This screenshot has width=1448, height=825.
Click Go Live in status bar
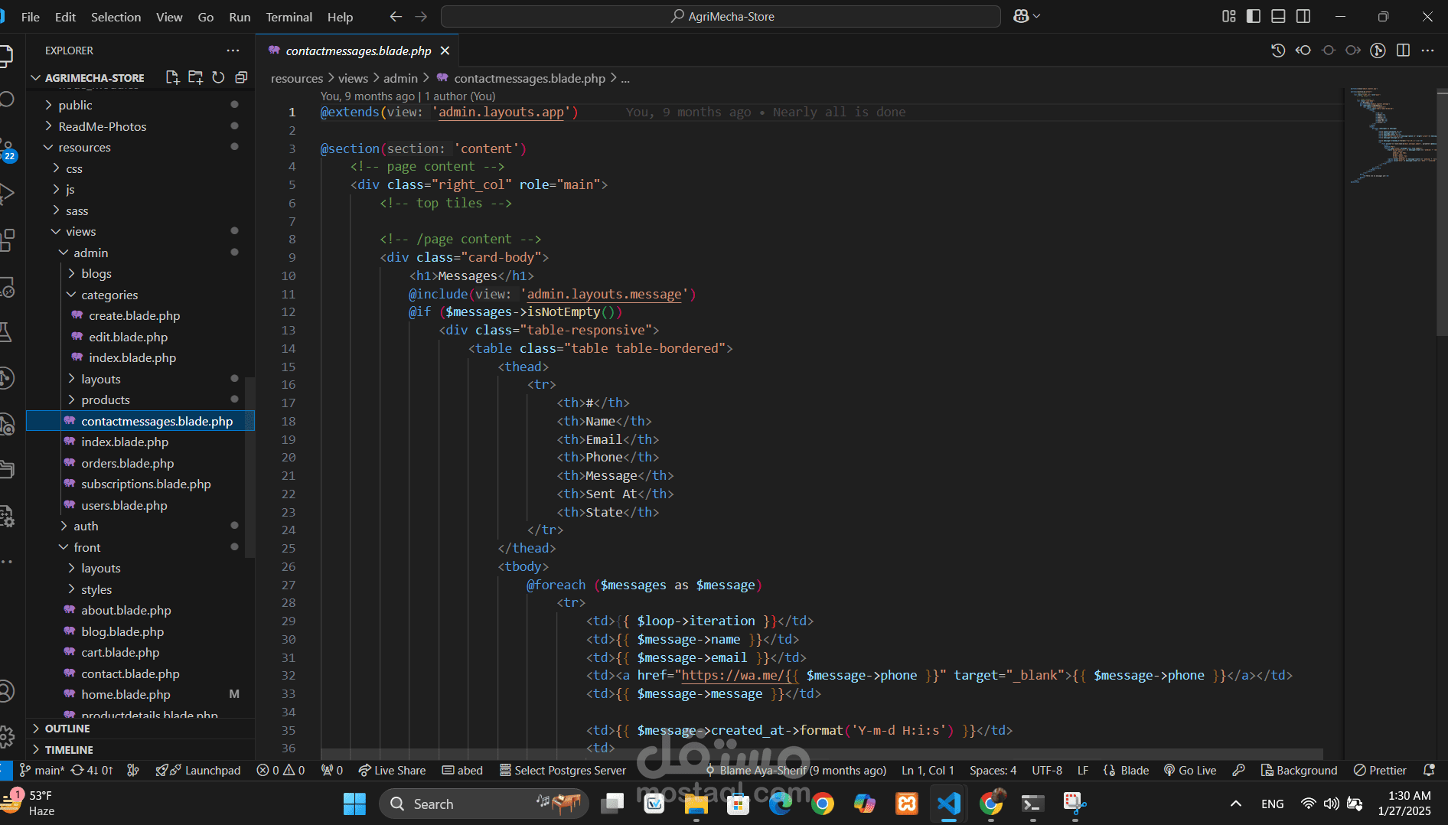[1190, 770]
